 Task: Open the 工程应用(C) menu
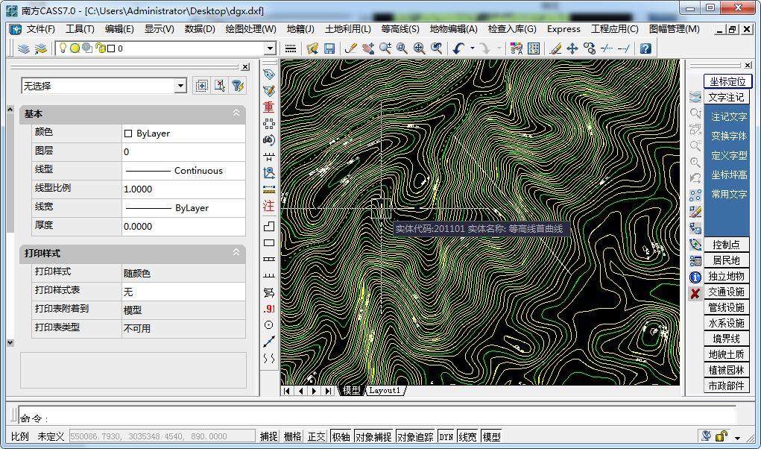[x=614, y=29]
